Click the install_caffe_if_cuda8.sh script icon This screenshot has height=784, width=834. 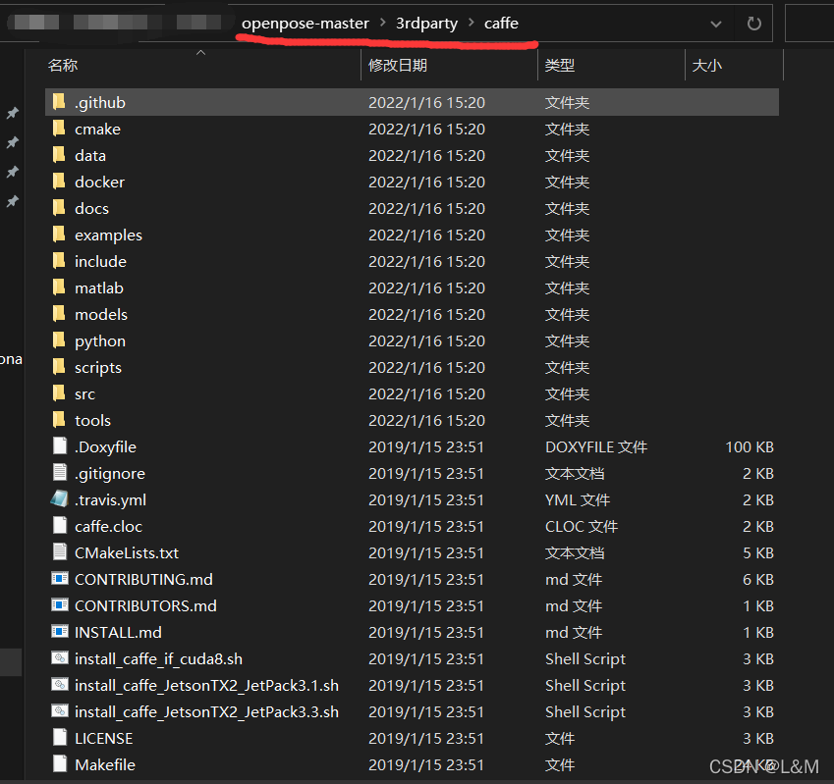(x=60, y=658)
